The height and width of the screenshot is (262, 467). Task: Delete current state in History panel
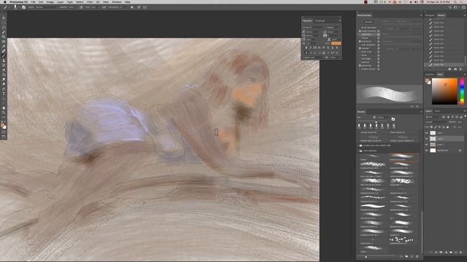[x=460, y=69]
